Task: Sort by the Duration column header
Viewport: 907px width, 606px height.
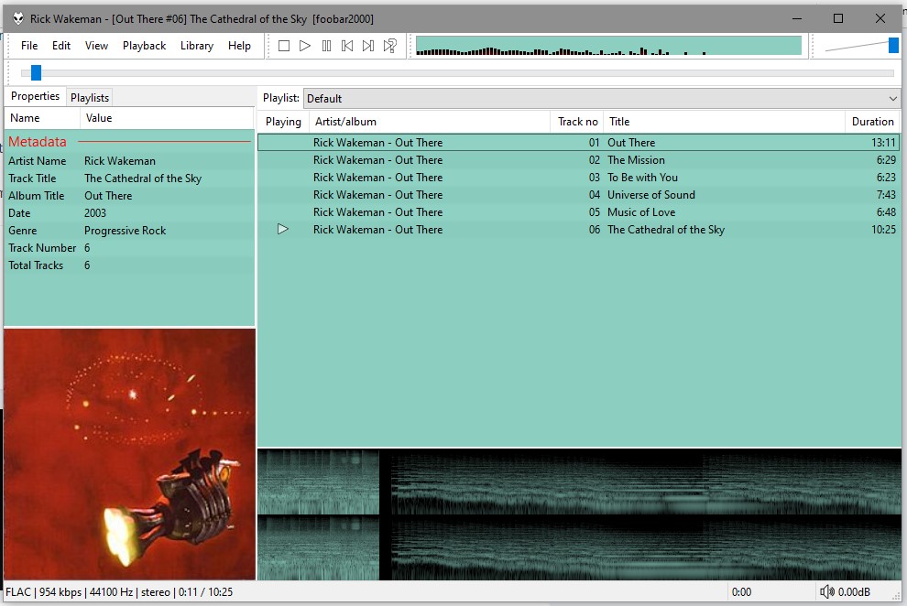Action: pyautogui.click(x=873, y=122)
